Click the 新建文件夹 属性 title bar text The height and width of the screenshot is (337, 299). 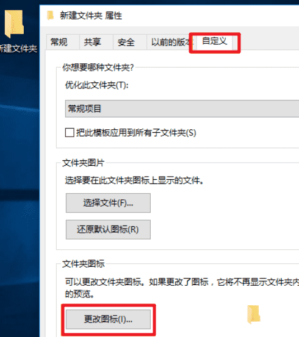[x=91, y=16]
